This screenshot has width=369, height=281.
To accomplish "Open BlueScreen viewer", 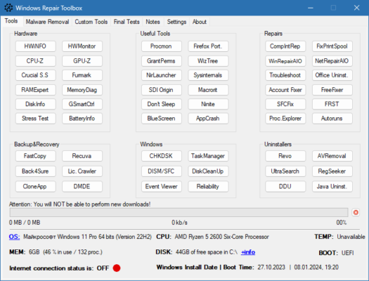I will (162, 119).
